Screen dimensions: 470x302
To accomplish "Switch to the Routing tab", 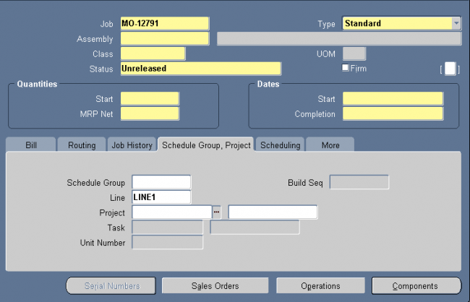I will (82, 145).
